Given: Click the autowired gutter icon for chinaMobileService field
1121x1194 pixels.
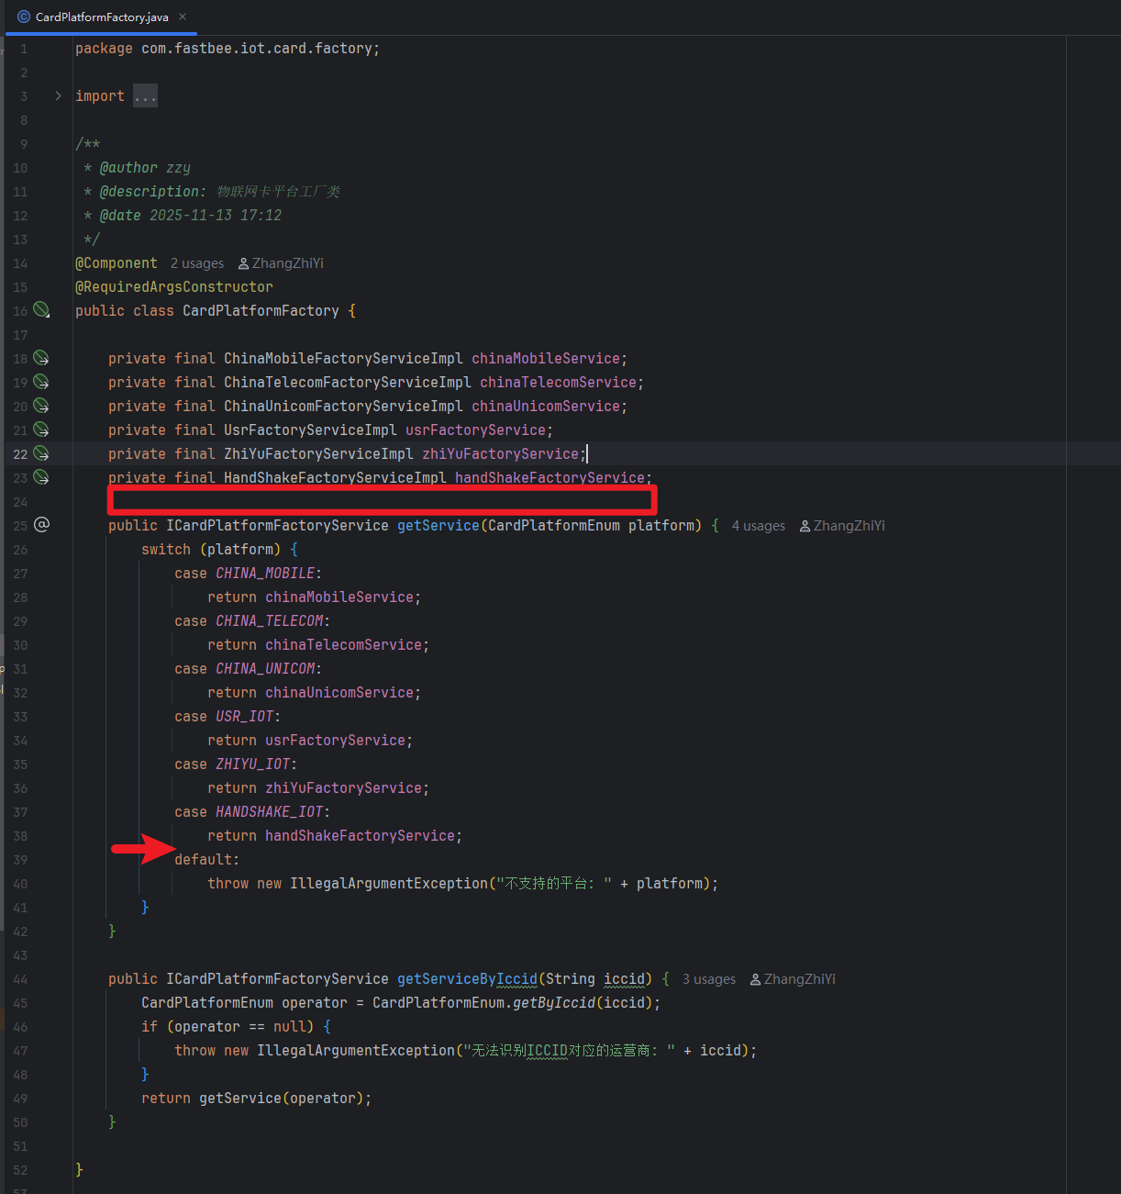Looking at the screenshot, I should 41,358.
